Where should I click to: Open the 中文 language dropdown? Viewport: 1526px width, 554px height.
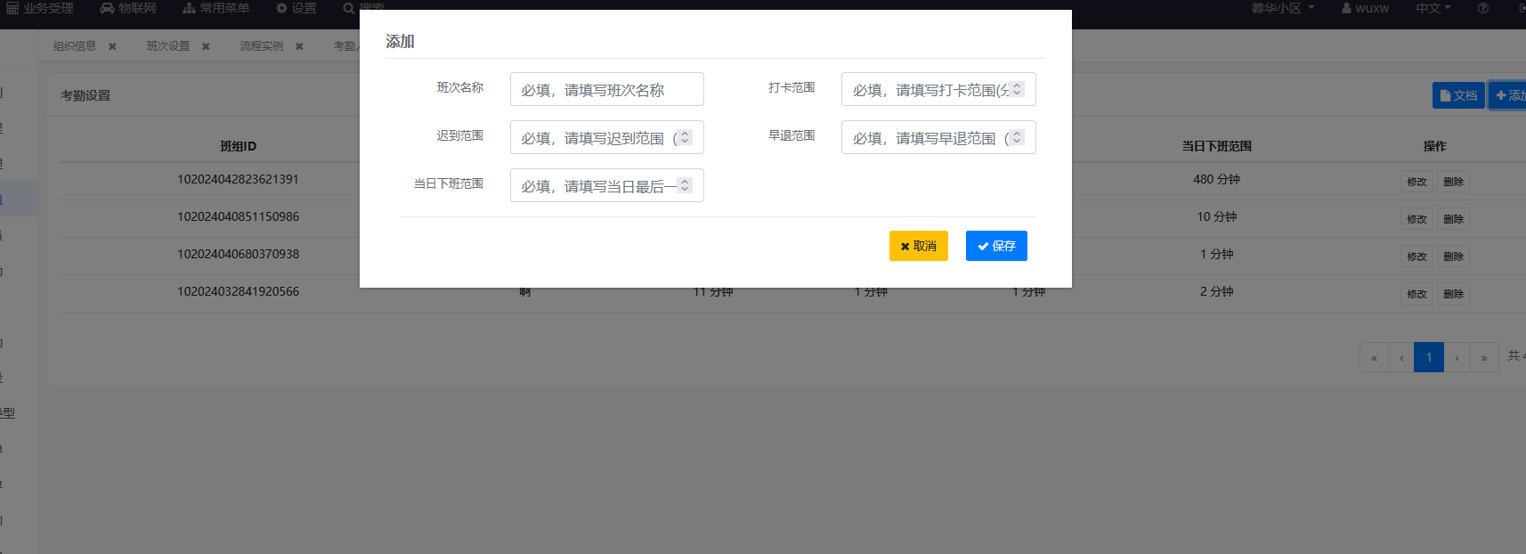(1433, 8)
